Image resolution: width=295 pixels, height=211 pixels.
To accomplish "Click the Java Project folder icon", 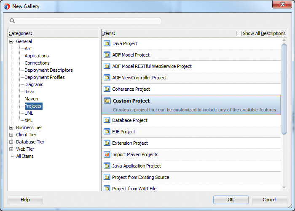I will point(107,43).
